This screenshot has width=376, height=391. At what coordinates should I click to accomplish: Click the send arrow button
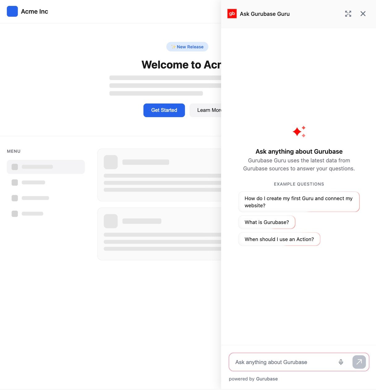click(x=359, y=362)
